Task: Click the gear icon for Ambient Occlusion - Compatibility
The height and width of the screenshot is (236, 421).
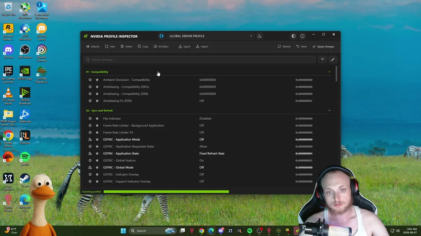Action: [90, 80]
